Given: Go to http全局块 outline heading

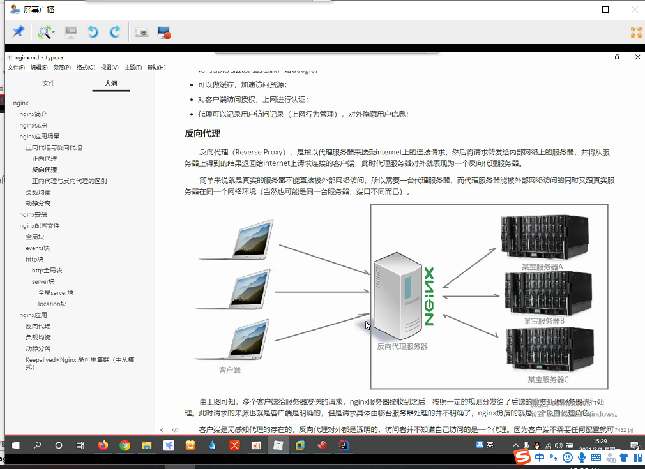Looking at the screenshot, I should (x=47, y=271).
